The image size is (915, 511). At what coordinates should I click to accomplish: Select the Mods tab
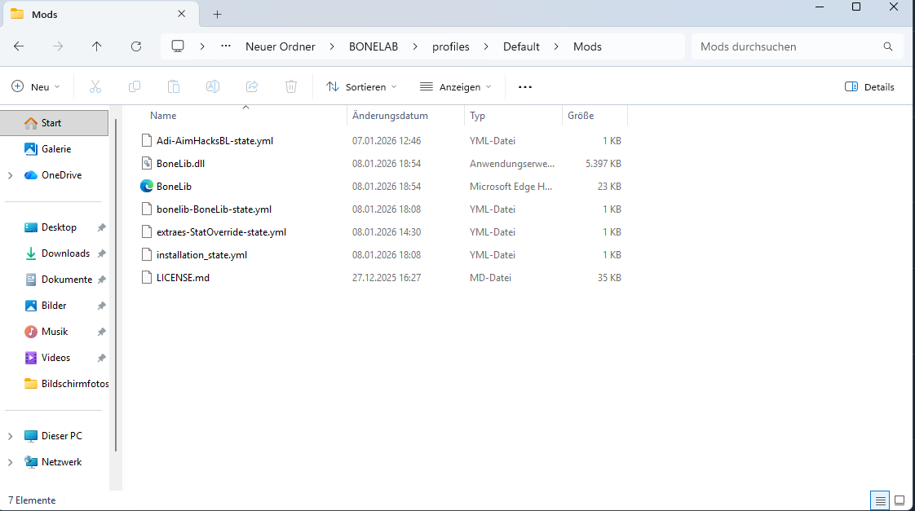click(x=99, y=15)
